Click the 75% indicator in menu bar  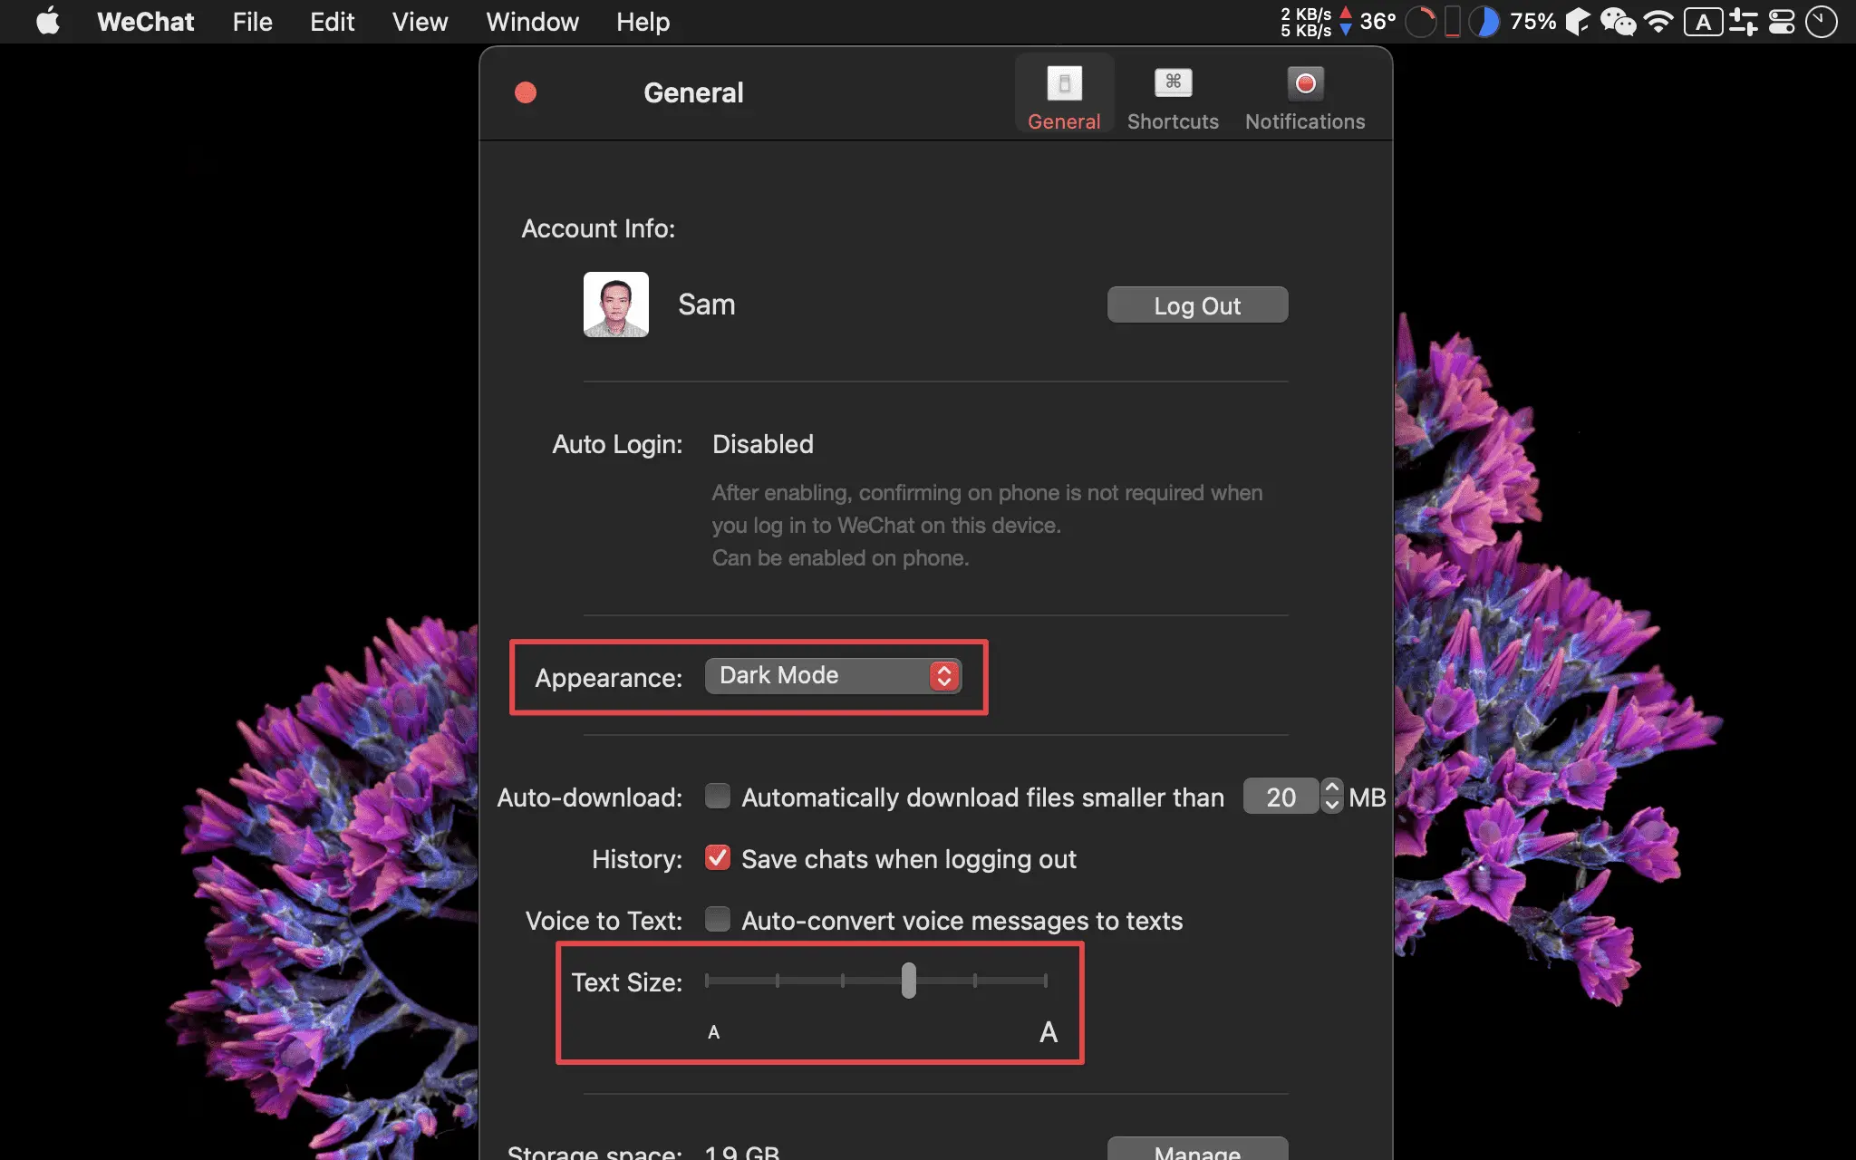[x=1532, y=21]
